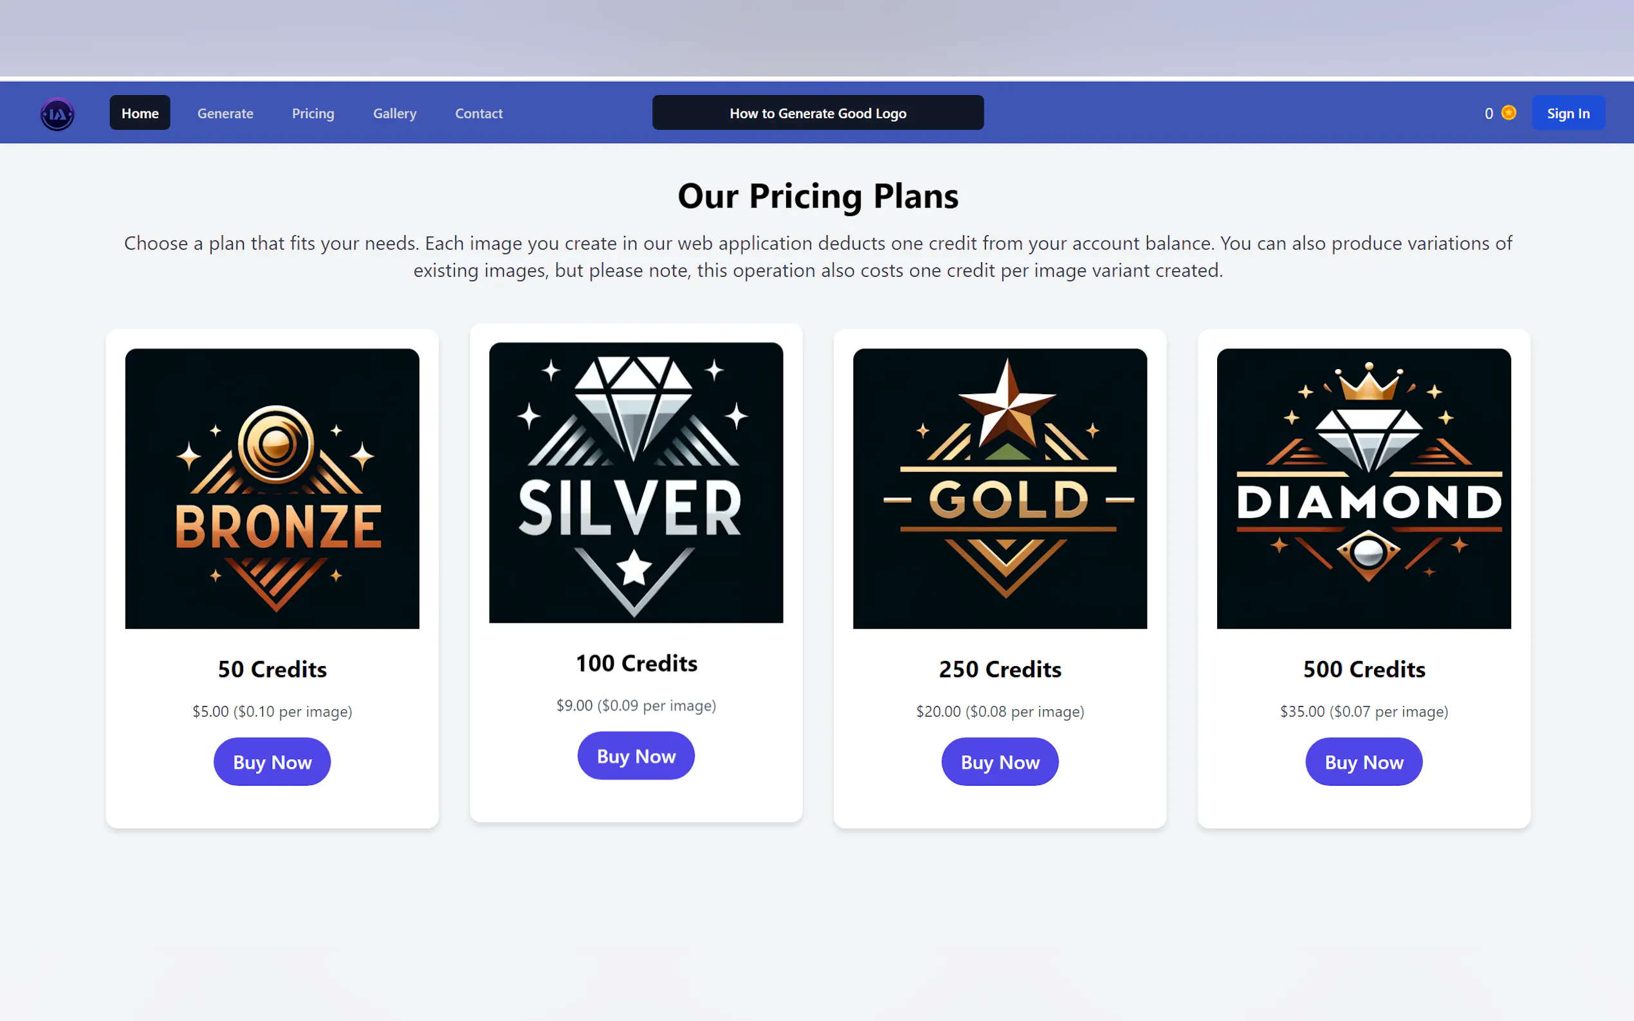The height and width of the screenshot is (1021, 1634).
Task: Go to the Generate page
Action: point(225,113)
